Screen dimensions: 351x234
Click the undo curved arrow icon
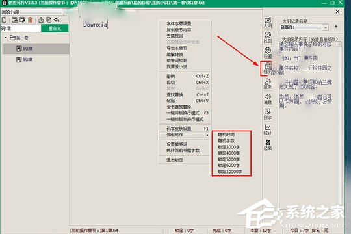point(57,19)
